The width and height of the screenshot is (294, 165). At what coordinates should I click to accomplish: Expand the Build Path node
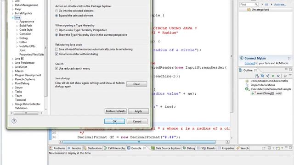pos(17,26)
